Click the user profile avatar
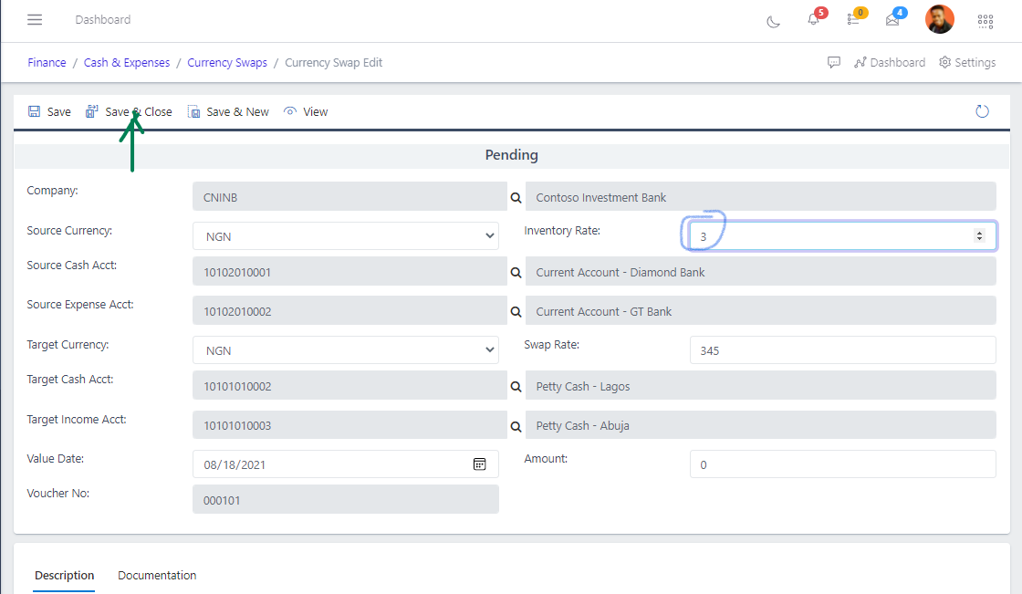1022x594 pixels. pos(939,19)
